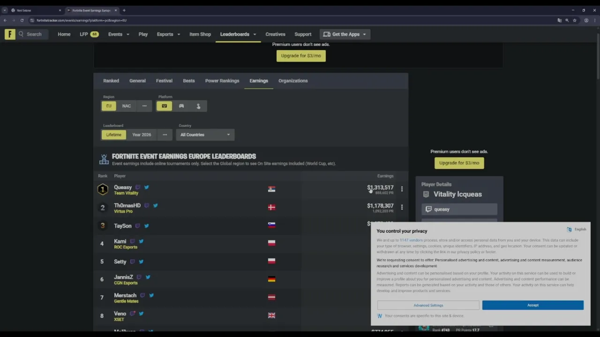Expand Leaderboards menu
600x337 pixels.
238,34
